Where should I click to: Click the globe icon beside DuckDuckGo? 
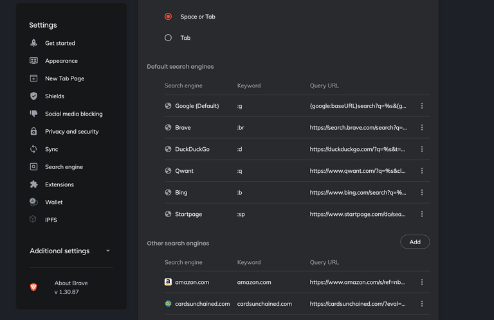pyautogui.click(x=168, y=149)
